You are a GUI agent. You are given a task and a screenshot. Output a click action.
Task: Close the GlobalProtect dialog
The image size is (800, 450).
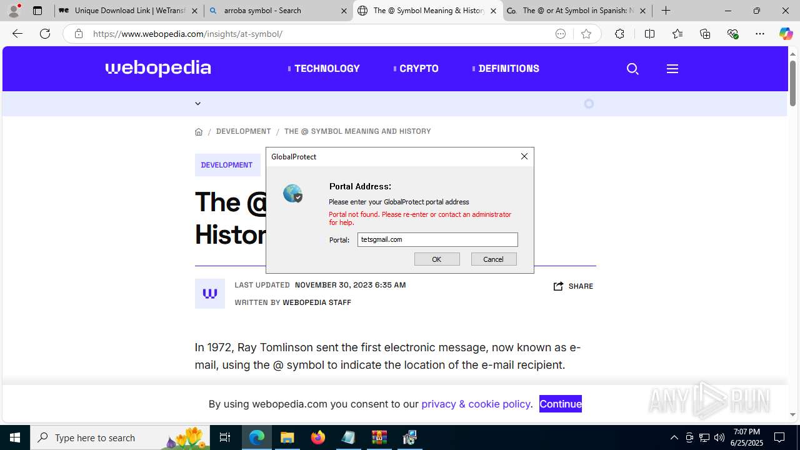(524, 156)
